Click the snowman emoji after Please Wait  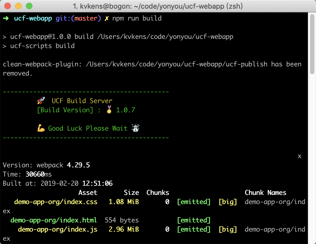click(135, 128)
